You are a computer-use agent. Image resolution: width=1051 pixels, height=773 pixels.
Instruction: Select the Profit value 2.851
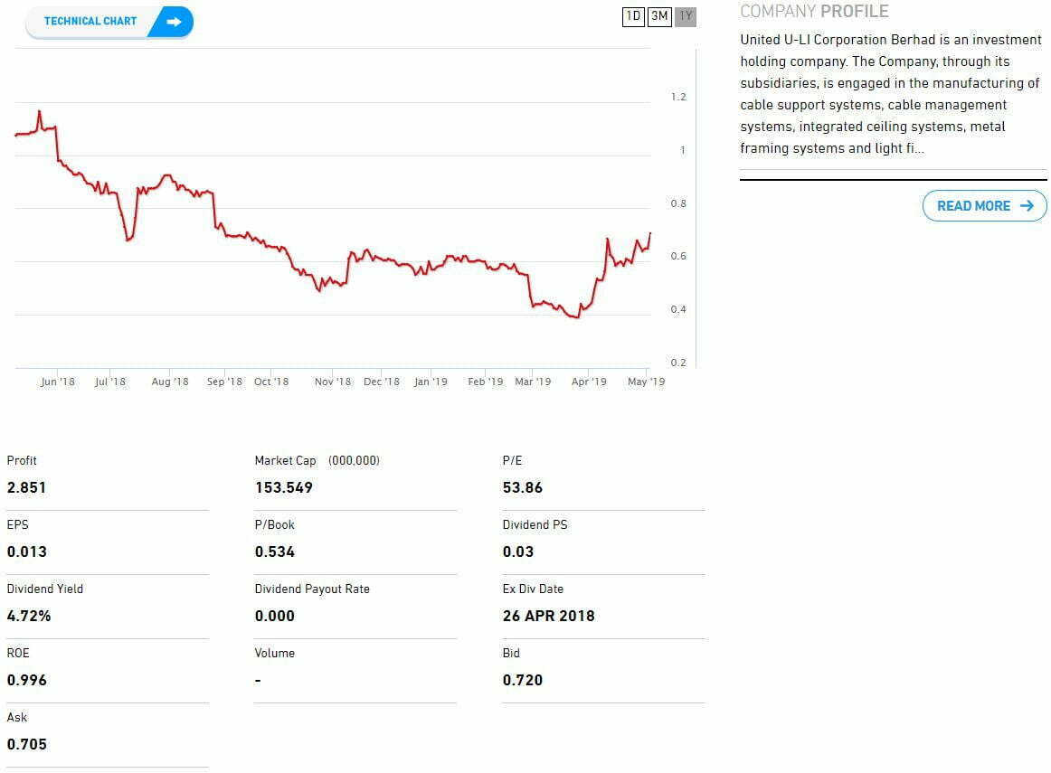point(26,487)
